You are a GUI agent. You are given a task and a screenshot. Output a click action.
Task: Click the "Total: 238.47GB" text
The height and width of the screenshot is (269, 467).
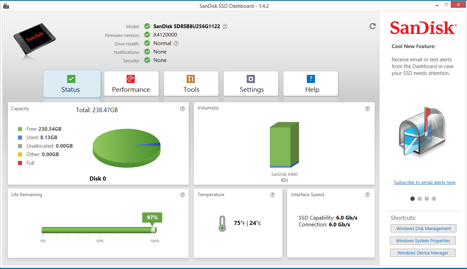[97, 110]
